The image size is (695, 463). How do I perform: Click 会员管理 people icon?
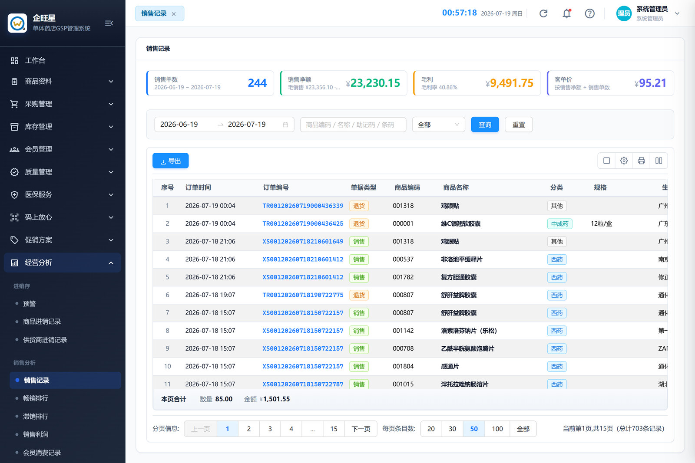point(14,149)
